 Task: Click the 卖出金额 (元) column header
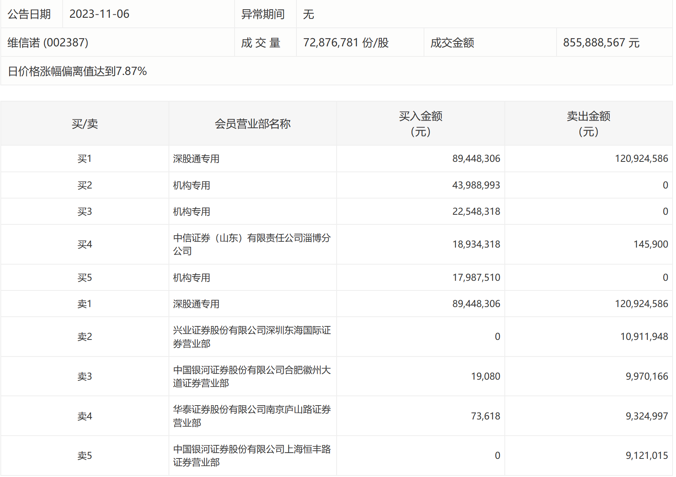click(x=588, y=124)
